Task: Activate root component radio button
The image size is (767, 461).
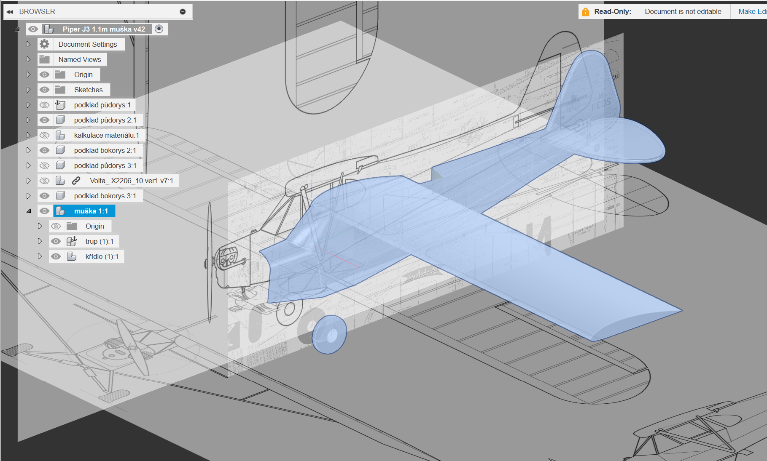Action: 159,29
